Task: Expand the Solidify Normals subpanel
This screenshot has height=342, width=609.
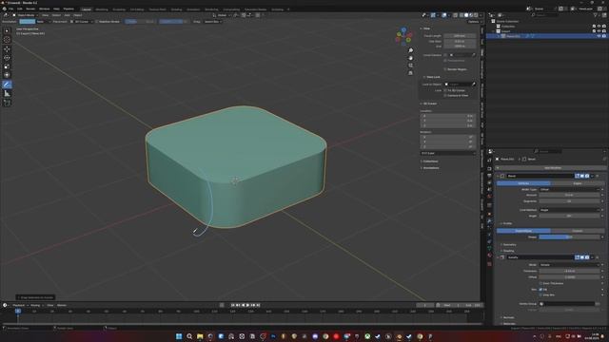Action: pyautogui.click(x=508, y=317)
